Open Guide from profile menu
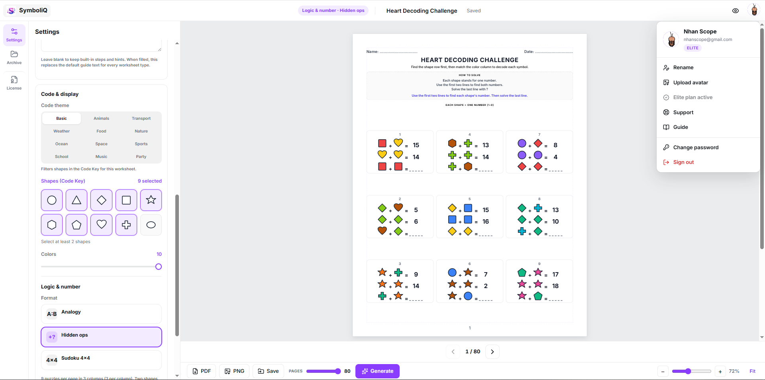Image resolution: width=765 pixels, height=380 pixels. (708, 127)
